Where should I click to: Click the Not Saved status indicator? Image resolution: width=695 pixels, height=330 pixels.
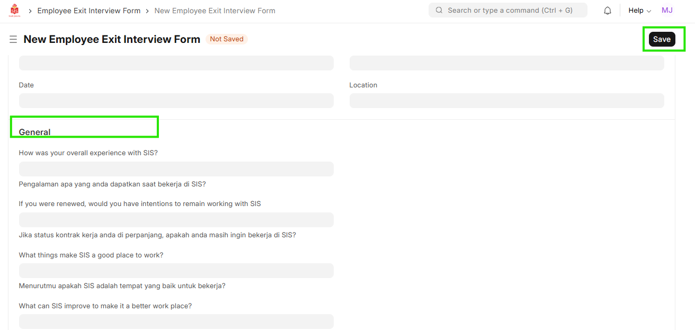pos(227,39)
